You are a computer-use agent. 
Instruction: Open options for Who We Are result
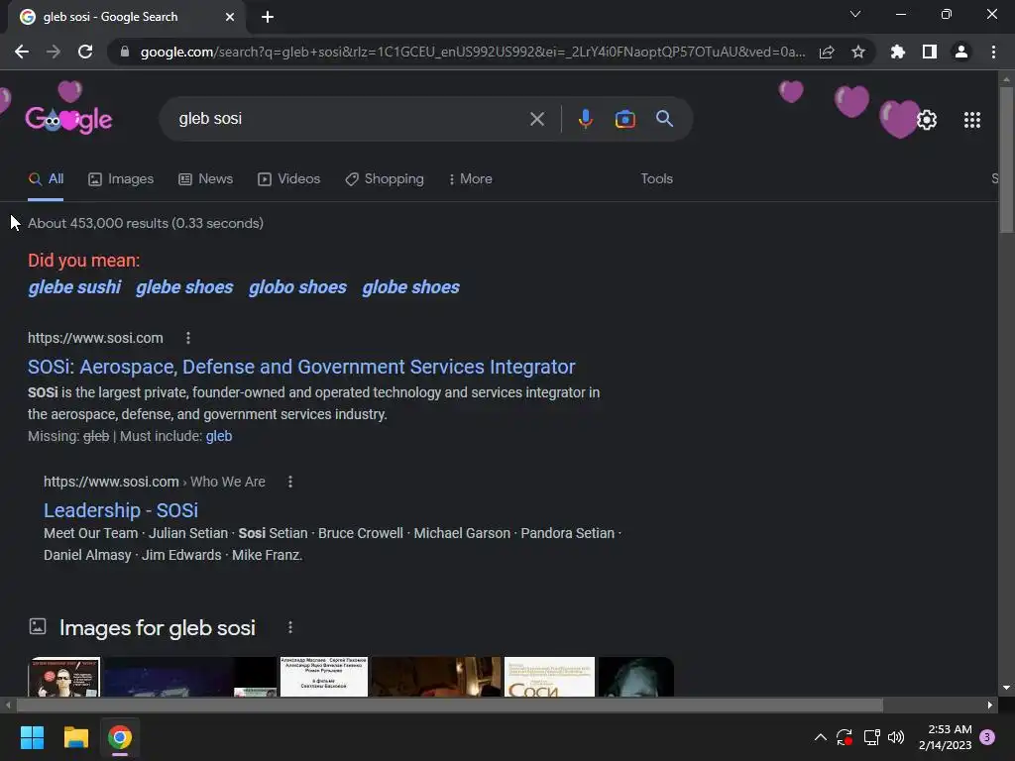(290, 482)
